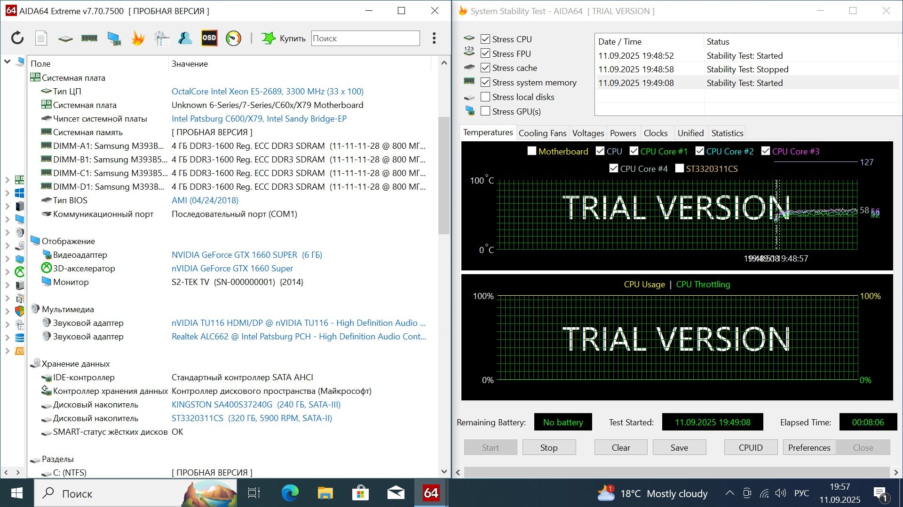Toggle Stress system memory checkbox

click(485, 83)
